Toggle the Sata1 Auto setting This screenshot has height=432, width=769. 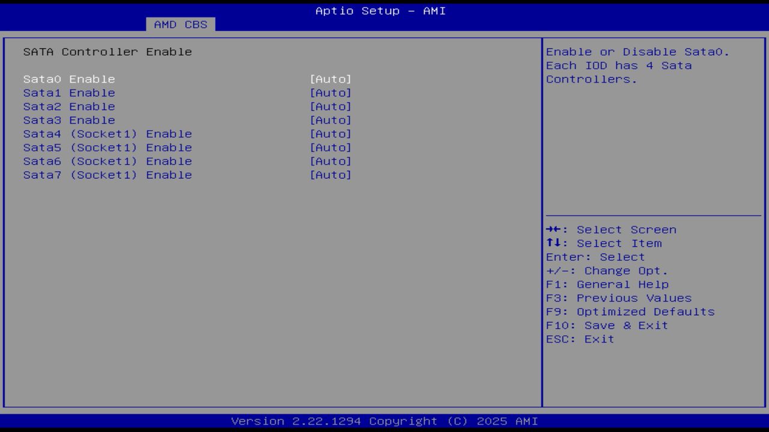331,92
